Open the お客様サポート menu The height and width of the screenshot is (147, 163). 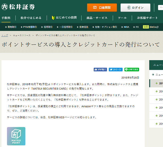pos(147,18)
